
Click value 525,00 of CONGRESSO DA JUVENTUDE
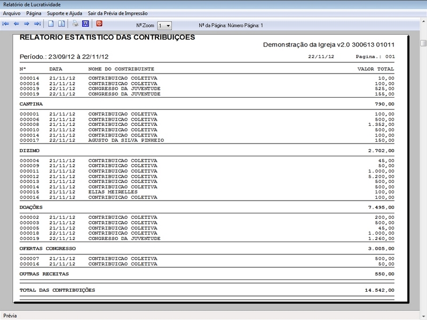384,89
